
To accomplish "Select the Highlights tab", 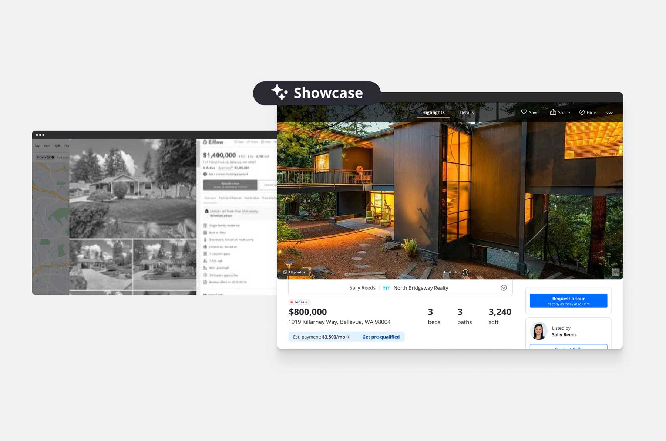I will (433, 112).
